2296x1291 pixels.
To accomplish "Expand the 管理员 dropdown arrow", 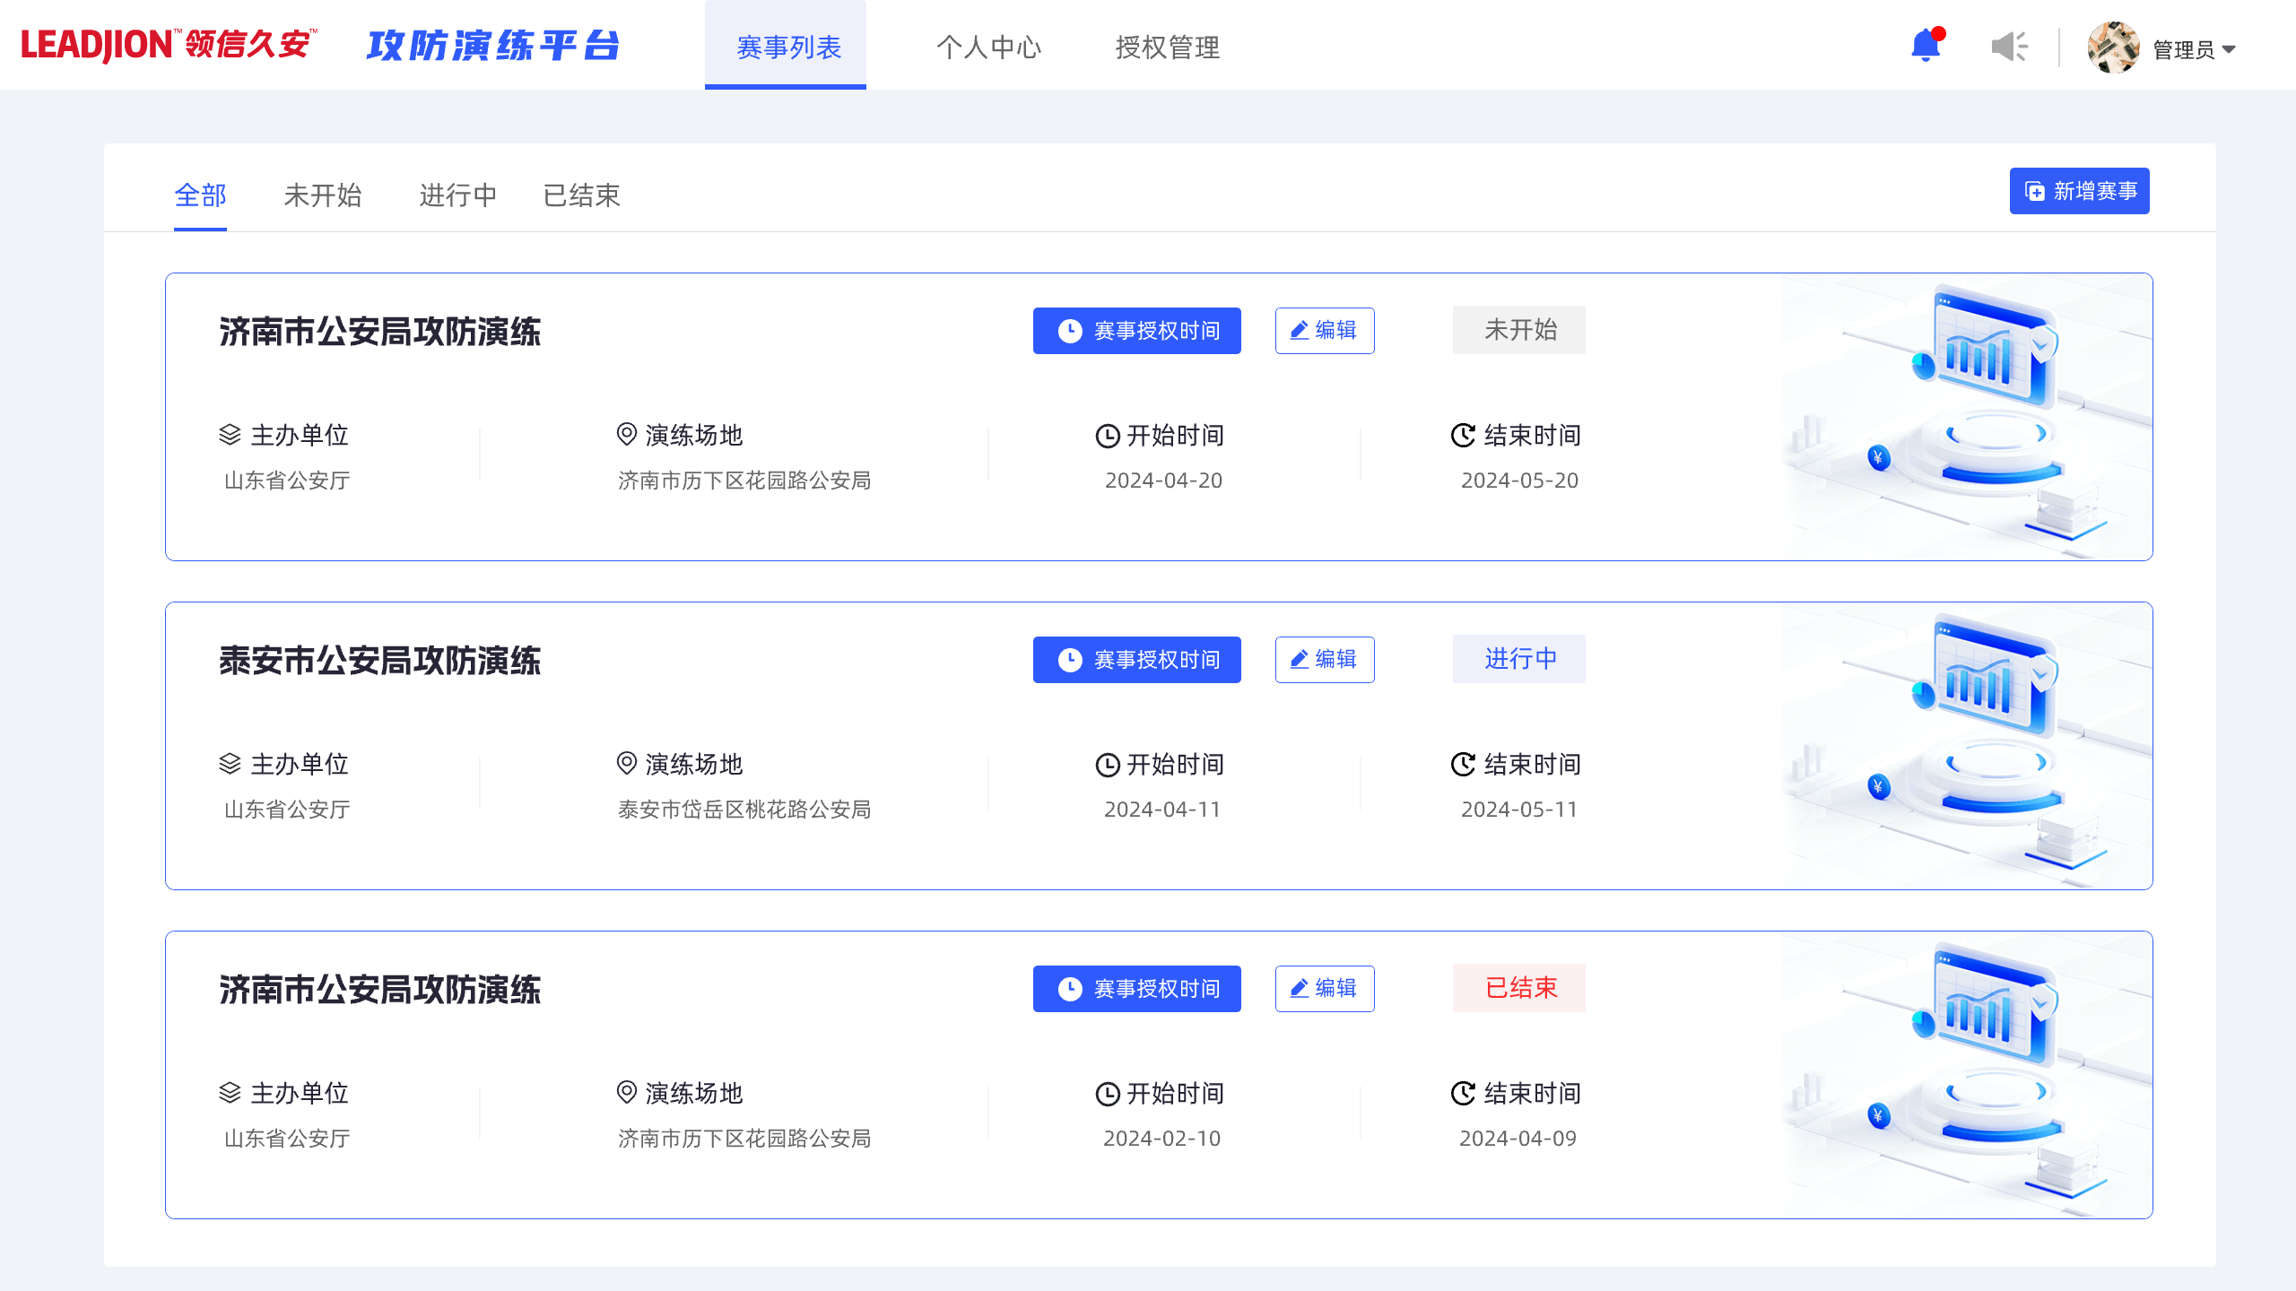I will tap(2229, 49).
